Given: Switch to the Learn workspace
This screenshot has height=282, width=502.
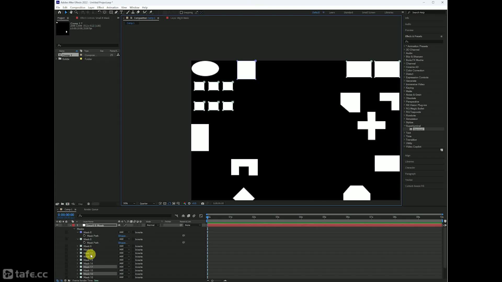Looking at the screenshot, I should (x=332, y=13).
